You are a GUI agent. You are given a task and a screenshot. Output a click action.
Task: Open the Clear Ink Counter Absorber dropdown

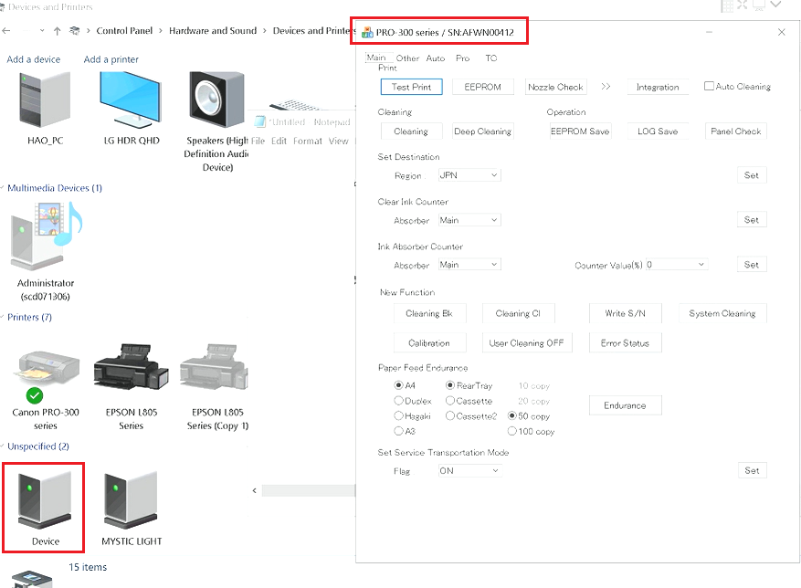pos(469,220)
